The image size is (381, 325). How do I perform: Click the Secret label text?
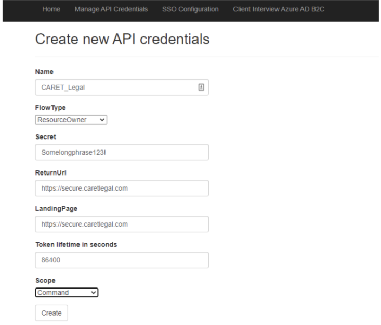(x=46, y=137)
